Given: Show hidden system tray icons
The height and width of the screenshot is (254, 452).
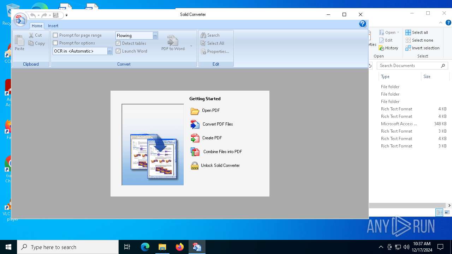Looking at the screenshot, I should coord(381,247).
